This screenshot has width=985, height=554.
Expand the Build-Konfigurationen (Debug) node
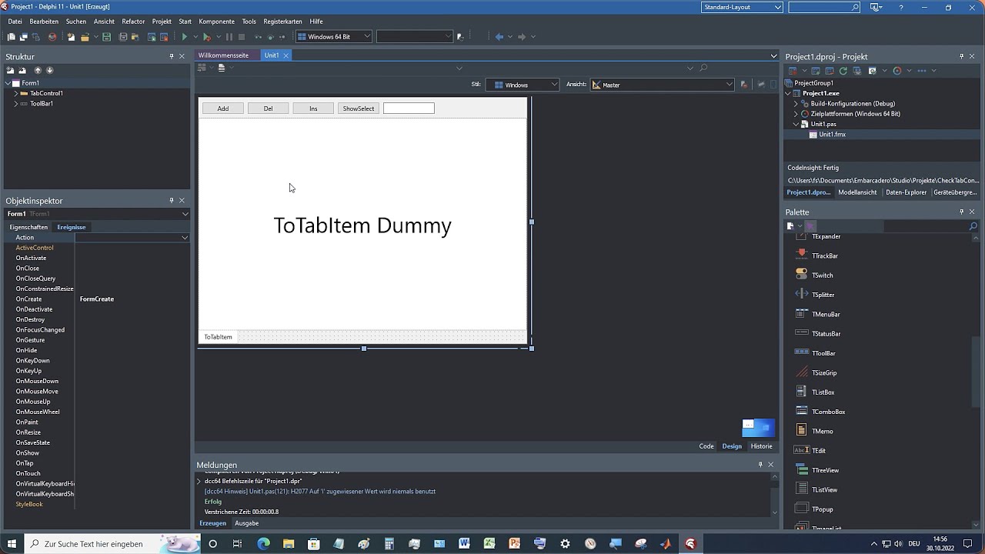point(796,103)
